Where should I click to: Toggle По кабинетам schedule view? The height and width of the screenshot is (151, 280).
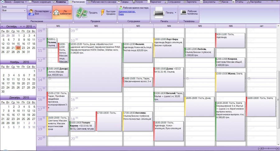click(x=62, y=12)
